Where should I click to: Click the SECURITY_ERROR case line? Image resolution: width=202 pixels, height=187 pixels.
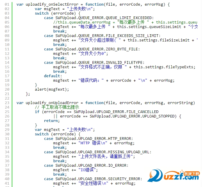coord(93,179)
